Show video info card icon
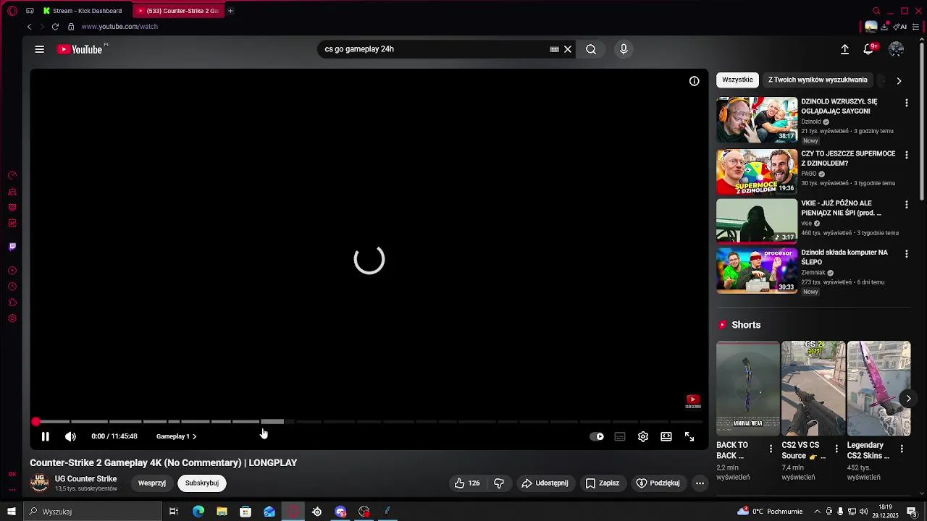This screenshot has width=927, height=521. (x=694, y=81)
